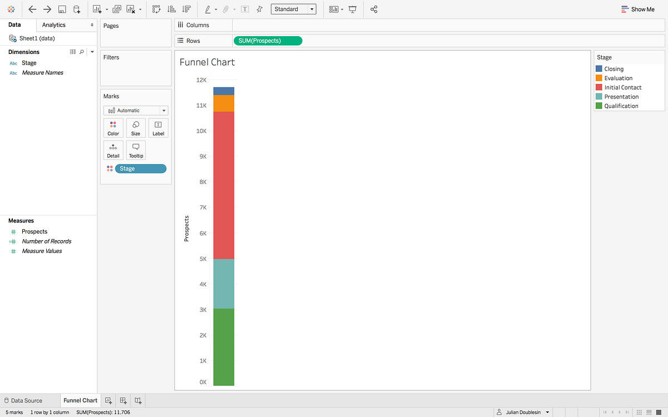Expand the Dimensions pane options menu
Screen dimensions: 668x417
pyautogui.click(x=92, y=52)
